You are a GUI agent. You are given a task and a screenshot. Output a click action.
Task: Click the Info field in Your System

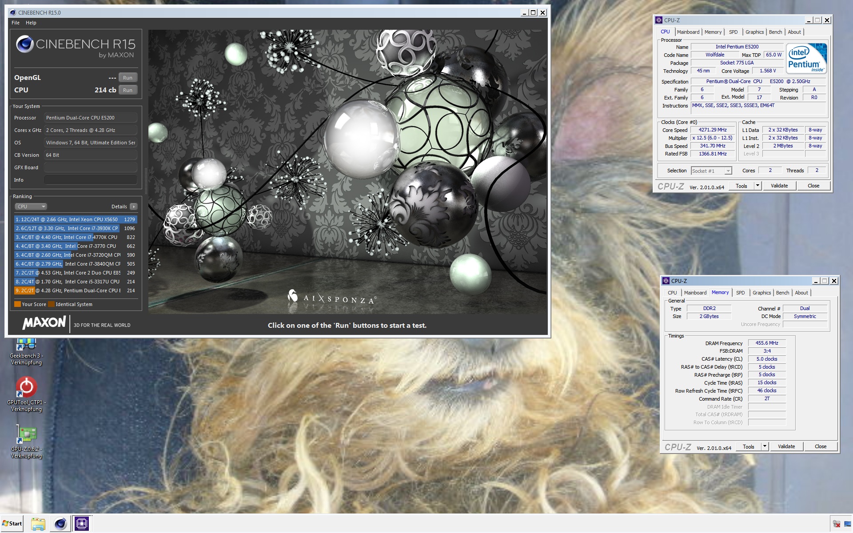tap(91, 180)
